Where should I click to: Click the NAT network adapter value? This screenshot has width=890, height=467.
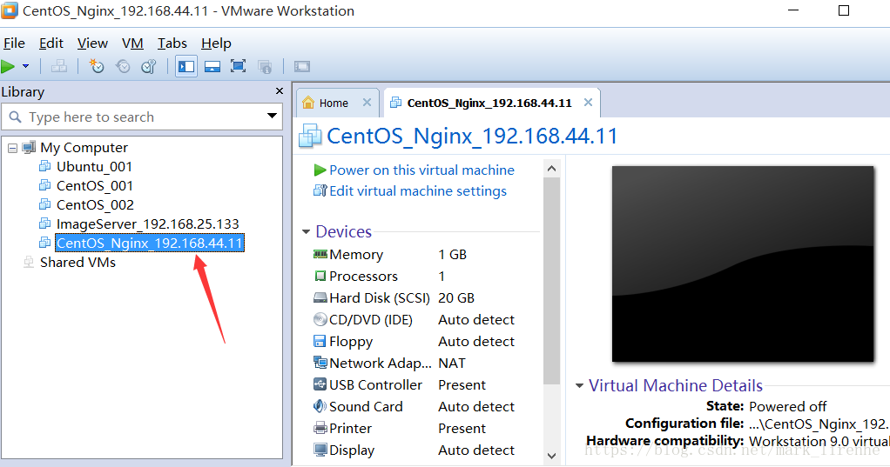tap(452, 364)
